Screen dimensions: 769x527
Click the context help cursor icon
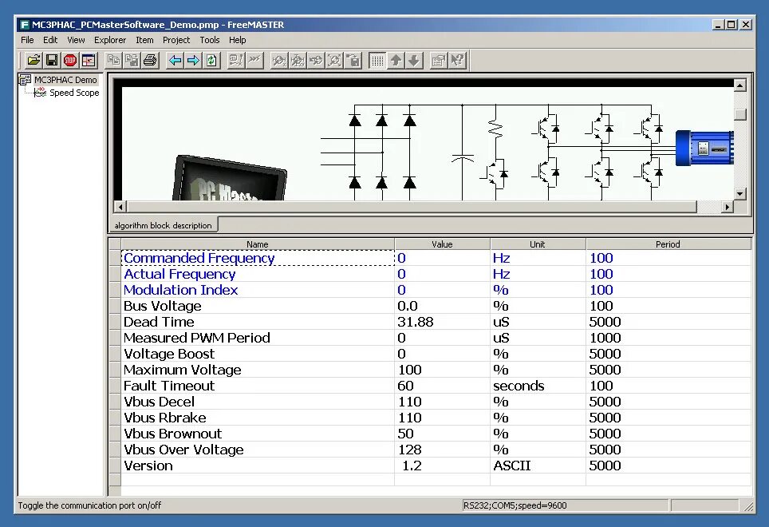[x=457, y=61]
